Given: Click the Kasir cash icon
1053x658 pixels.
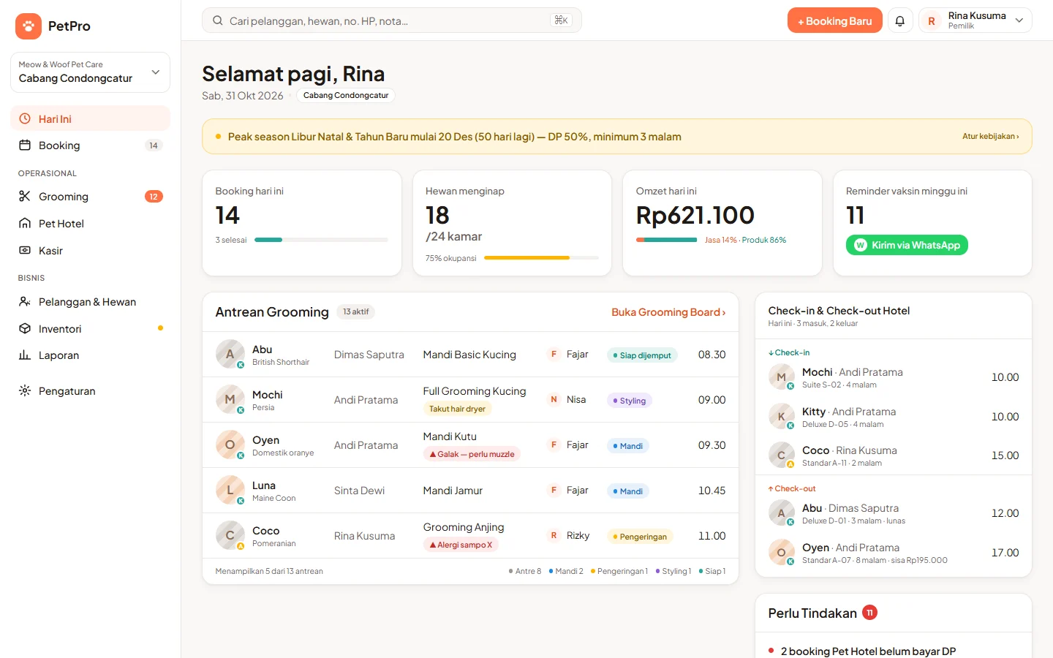Looking at the screenshot, I should (x=25, y=250).
